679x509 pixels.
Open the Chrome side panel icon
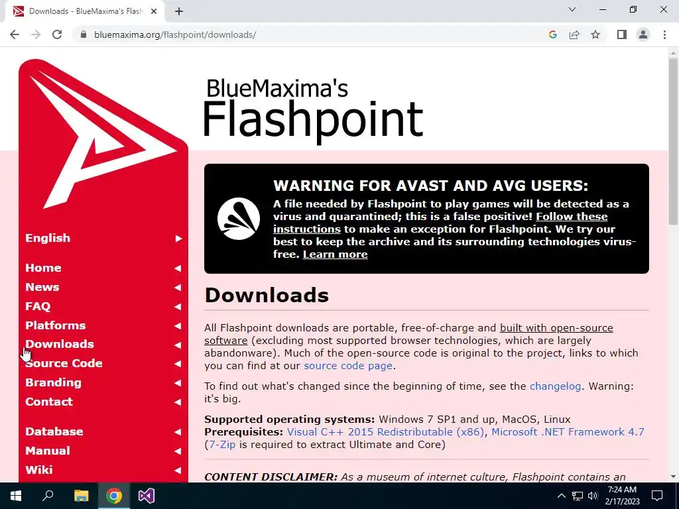click(622, 34)
